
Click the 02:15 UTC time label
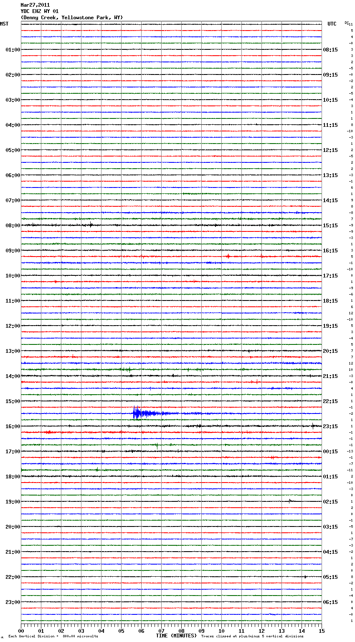click(330, 502)
